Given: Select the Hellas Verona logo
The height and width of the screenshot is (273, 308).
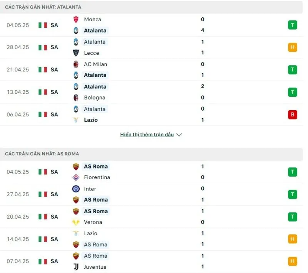Looking at the screenshot, I should [x=76, y=222].
